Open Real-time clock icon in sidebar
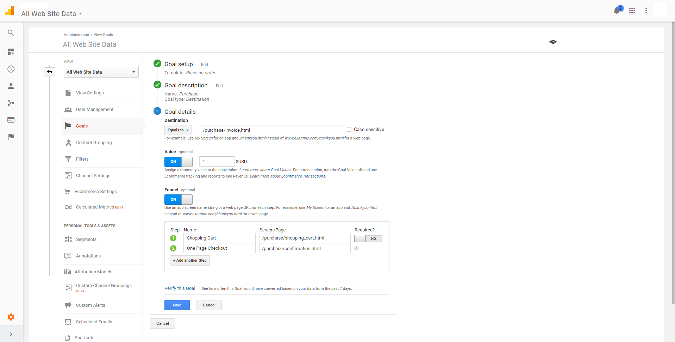The image size is (675, 342). pyautogui.click(x=11, y=69)
